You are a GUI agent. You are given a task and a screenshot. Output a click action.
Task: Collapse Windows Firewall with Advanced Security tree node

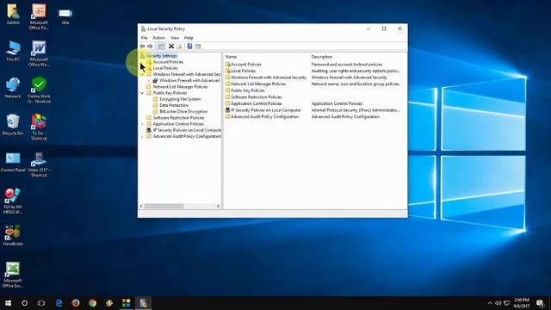(142, 75)
